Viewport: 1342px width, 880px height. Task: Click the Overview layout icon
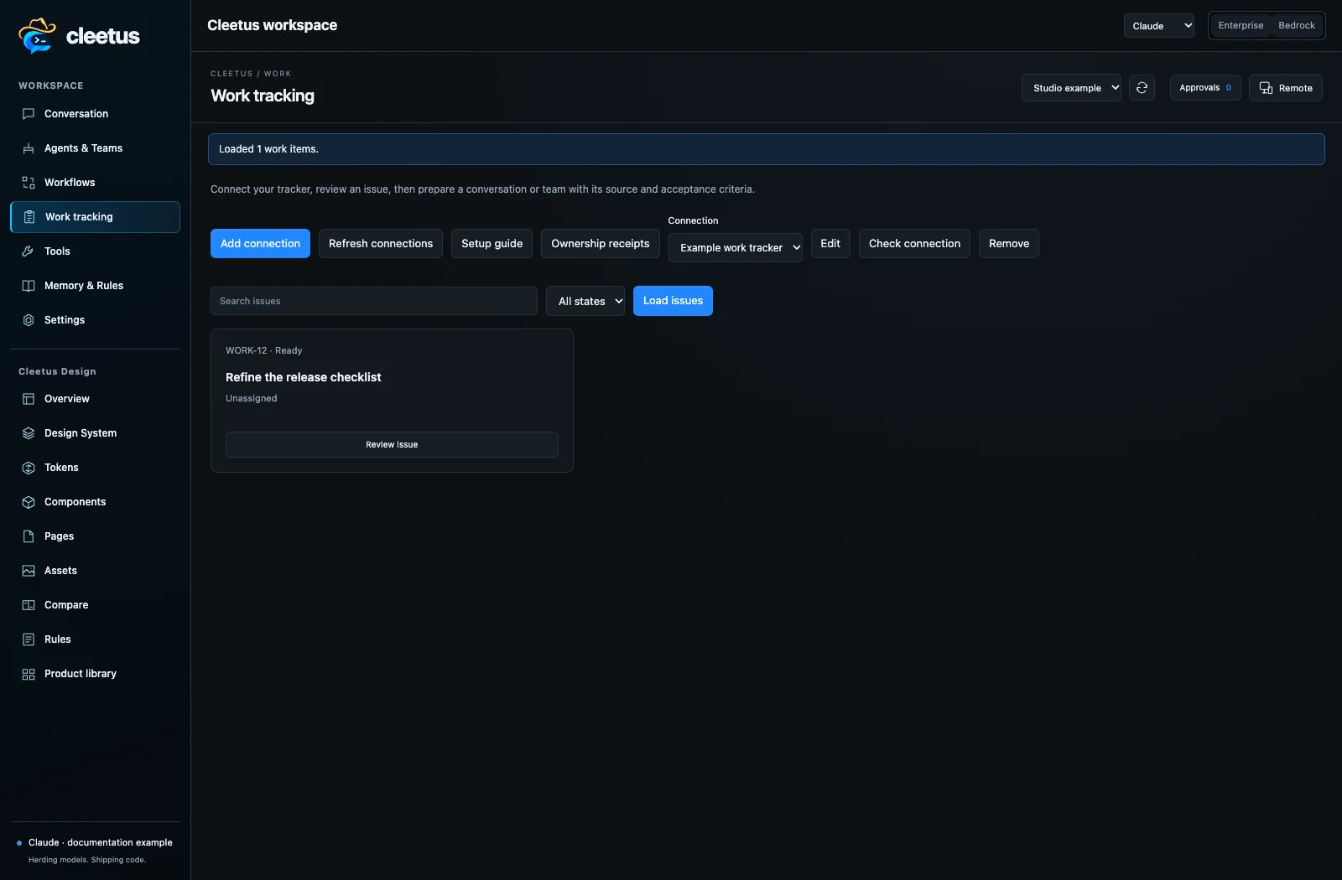point(29,399)
